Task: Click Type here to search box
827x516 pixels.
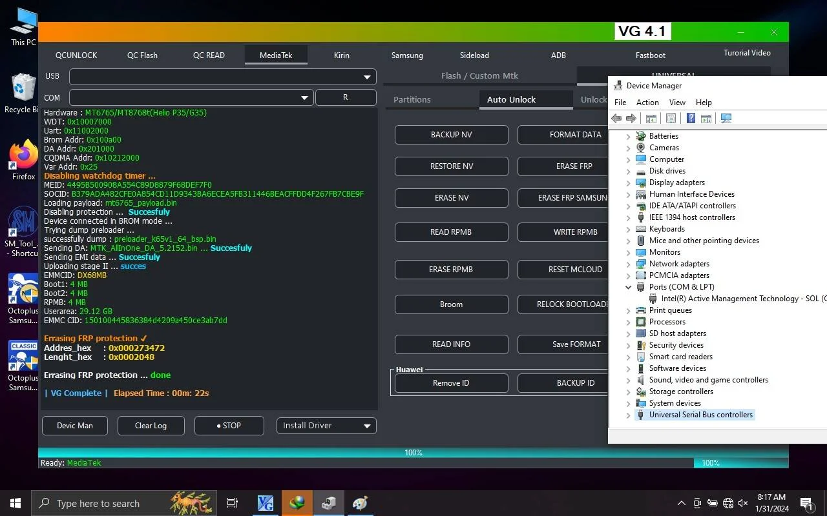Action: point(125,503)
